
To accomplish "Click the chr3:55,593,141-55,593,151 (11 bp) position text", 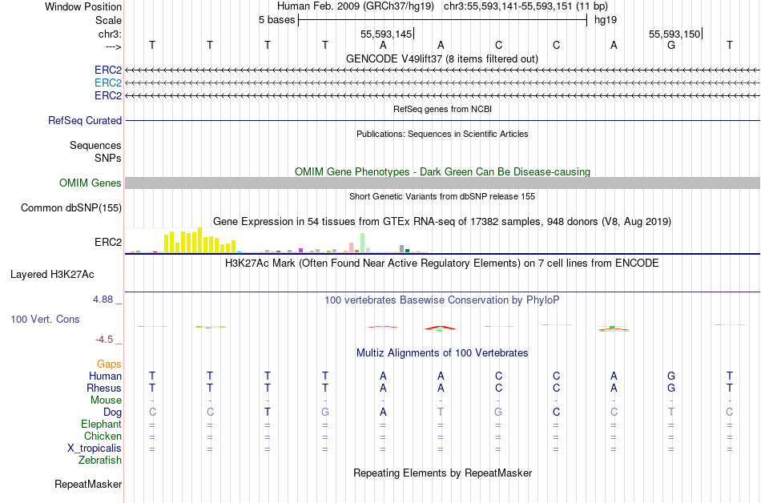I will [x=525, y=6].
